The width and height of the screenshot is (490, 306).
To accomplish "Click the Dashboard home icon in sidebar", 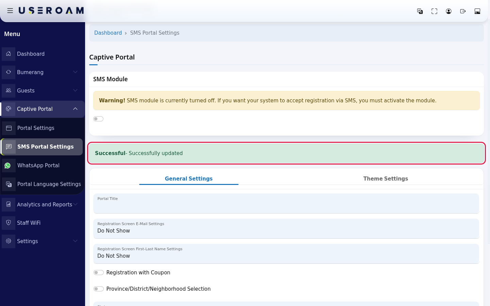I will click(x=9, y=54).
